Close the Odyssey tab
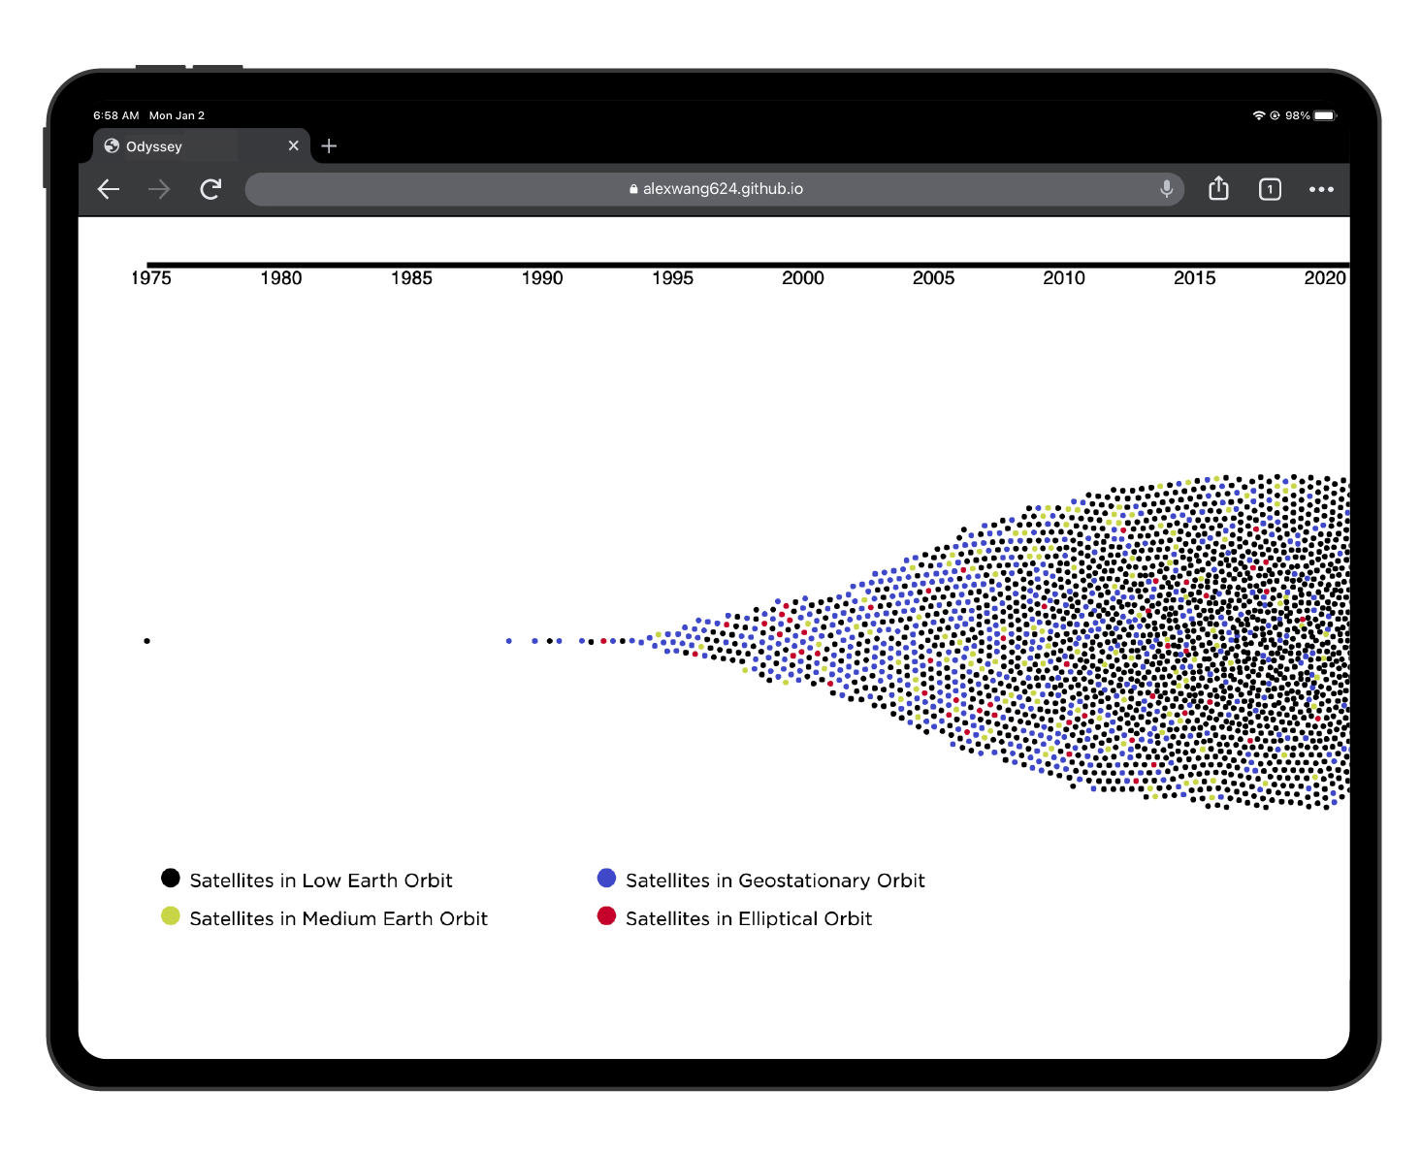Screen dimensions: 1421x1153 point(293,145)
